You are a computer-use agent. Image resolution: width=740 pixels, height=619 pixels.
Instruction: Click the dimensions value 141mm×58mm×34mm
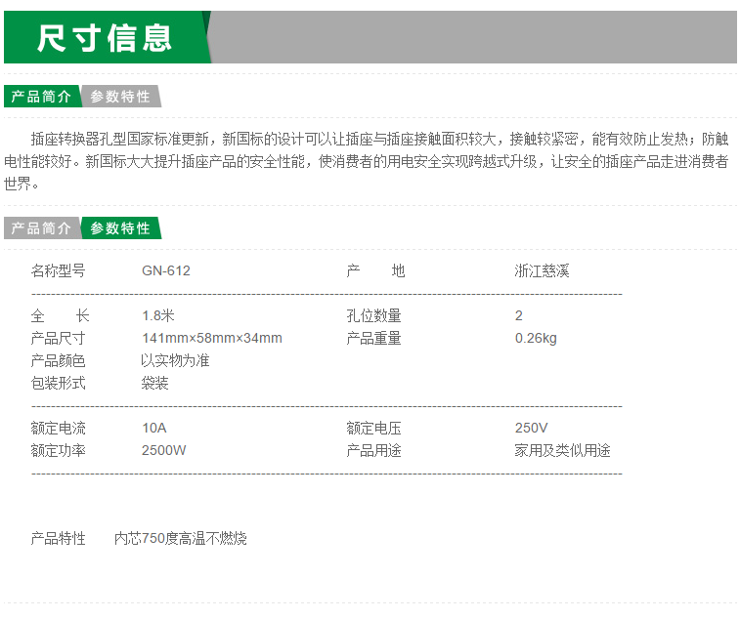pyautogui.click(x=212, y=338)
